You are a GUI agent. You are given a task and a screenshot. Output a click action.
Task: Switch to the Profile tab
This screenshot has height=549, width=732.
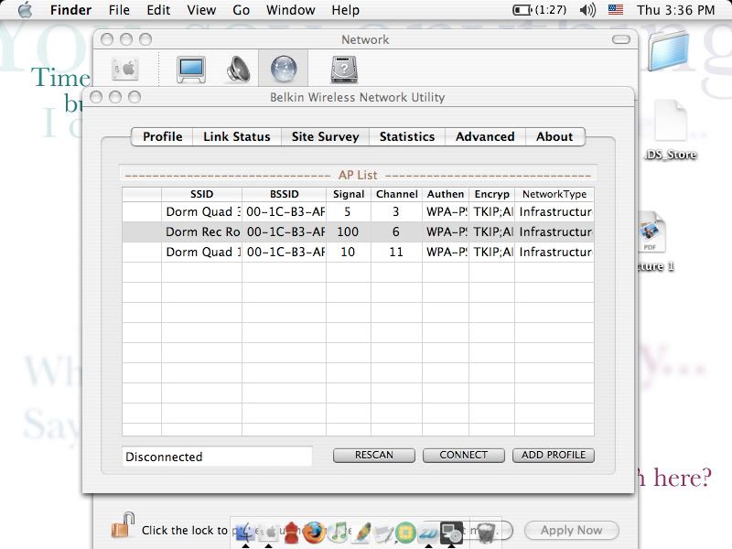pyautogui.click(x=163, y=136)
